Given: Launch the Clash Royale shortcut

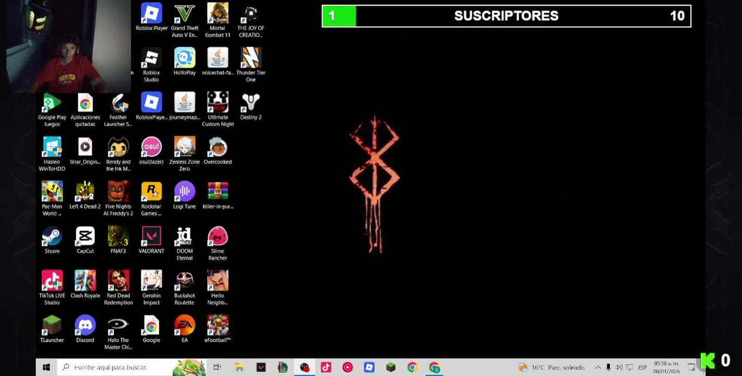Looking at the screenshot, I should (85, 285).
